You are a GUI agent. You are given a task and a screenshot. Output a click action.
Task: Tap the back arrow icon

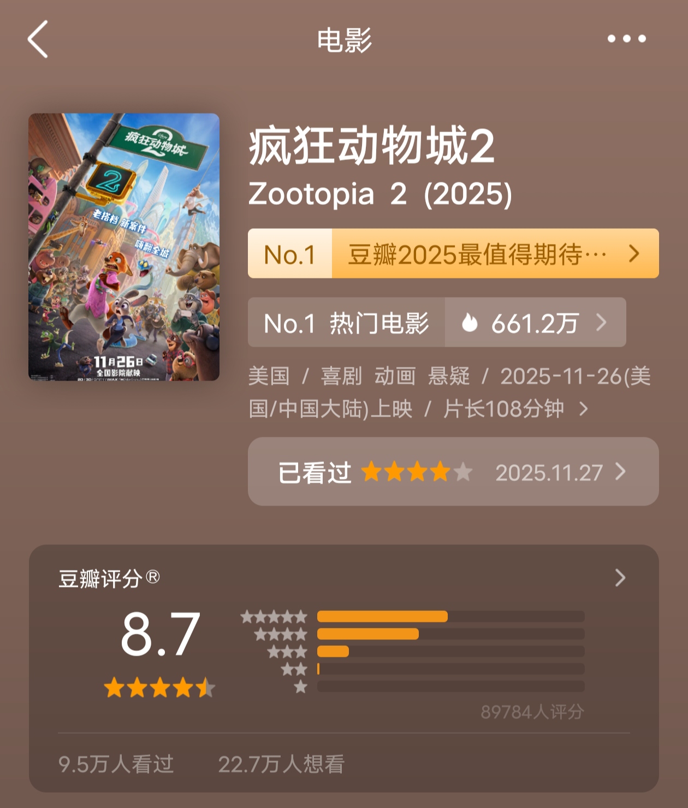(x=38, y=39)
